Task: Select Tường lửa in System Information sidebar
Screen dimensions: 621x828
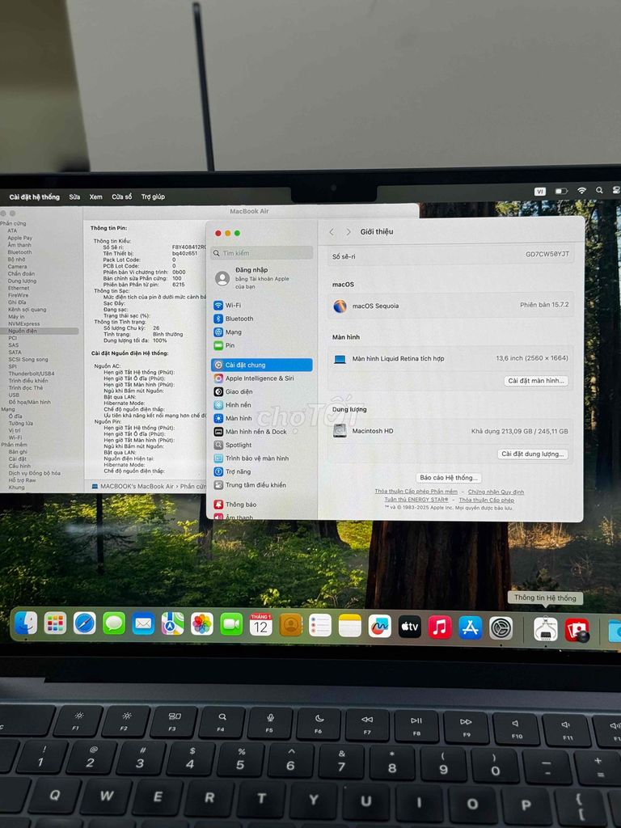Action: click(x=20, y=424)
